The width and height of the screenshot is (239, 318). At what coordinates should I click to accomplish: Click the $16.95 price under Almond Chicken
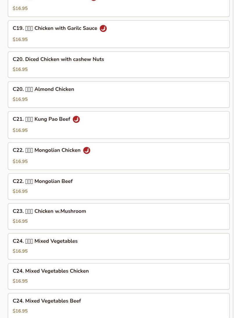(20, 99)
